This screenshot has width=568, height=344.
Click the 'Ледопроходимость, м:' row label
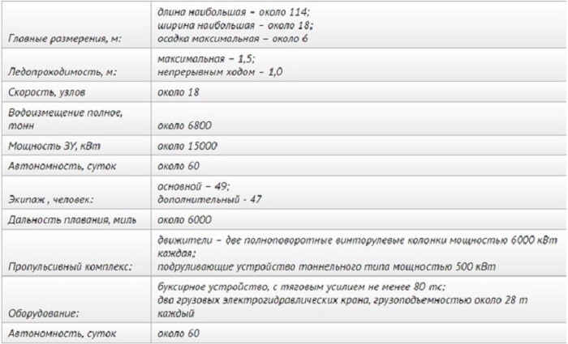click(x=61, y=72)
